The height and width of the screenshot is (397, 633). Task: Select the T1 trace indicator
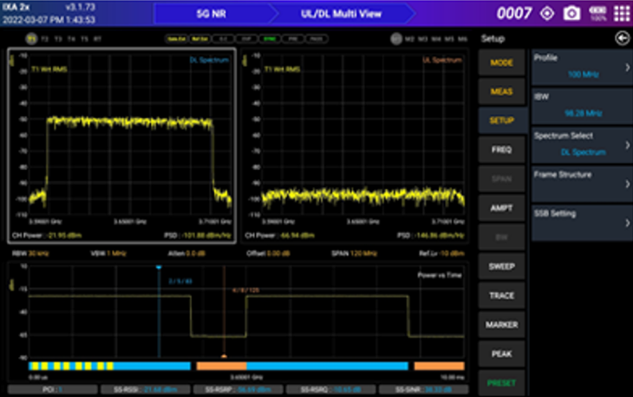(32, 39)
